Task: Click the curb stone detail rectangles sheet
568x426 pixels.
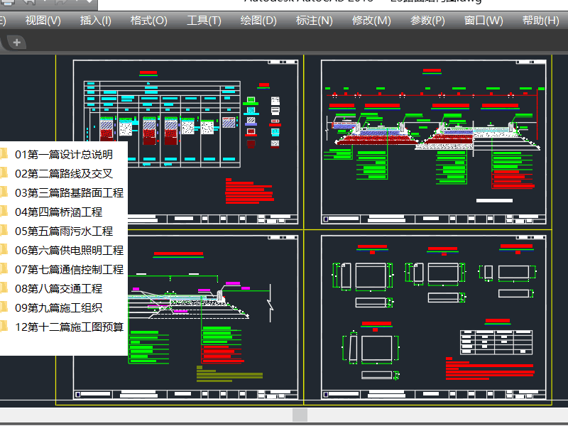Action: coord(434,317)
